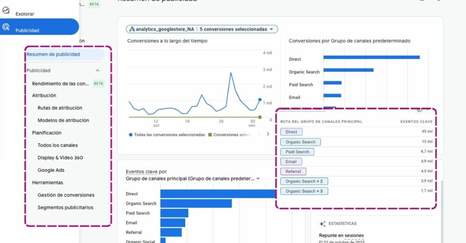Click Organic Search bar in Conversiones por Grupo chart

tap(348, 70)
